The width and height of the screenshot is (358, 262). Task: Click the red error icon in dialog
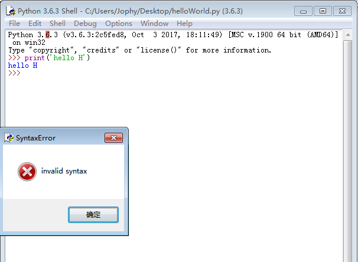pos(27,172)
